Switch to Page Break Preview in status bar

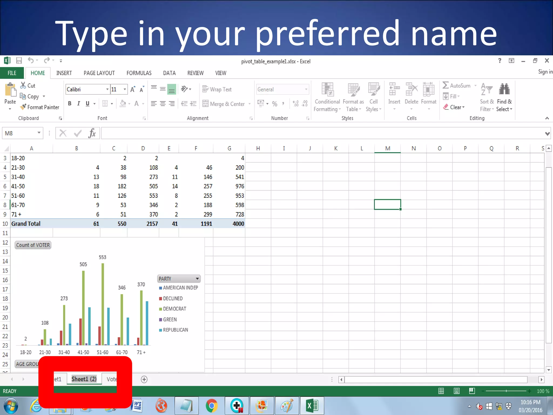click(x=472, y=391)
